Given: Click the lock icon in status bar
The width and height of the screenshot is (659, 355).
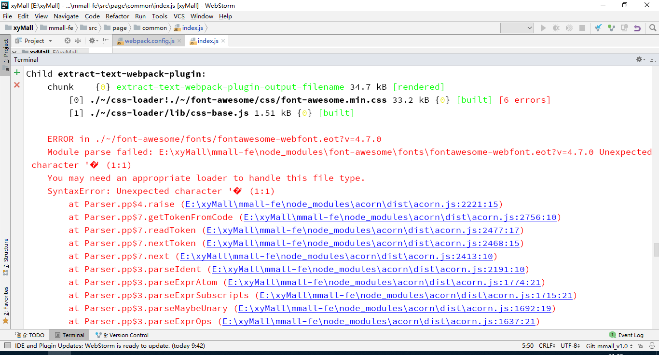Looking at the screenshot, I should click(x=642, y=346).
